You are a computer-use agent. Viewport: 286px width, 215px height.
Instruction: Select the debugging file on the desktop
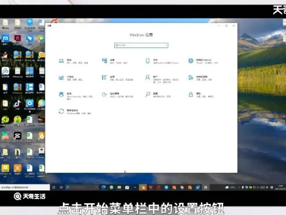pyautogui.click(x=17, y=72)
